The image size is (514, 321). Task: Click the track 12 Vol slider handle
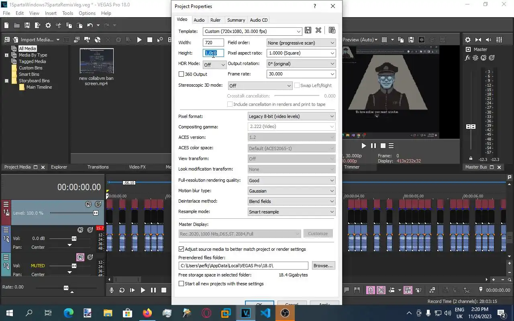click(74, 238)
